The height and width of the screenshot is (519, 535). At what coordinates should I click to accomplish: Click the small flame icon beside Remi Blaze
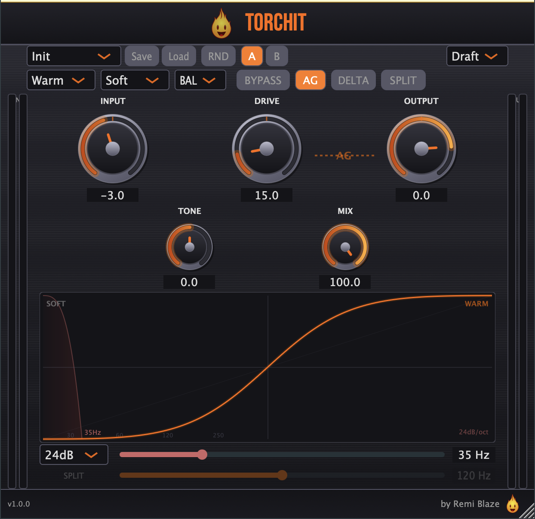tap(512, 504)
